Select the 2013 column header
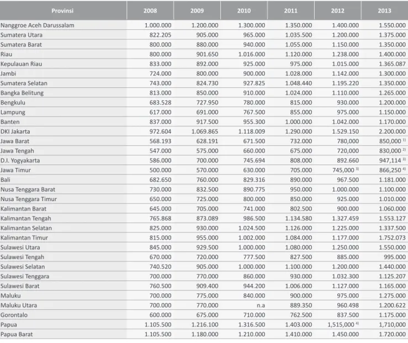 (x=384, y=10)
